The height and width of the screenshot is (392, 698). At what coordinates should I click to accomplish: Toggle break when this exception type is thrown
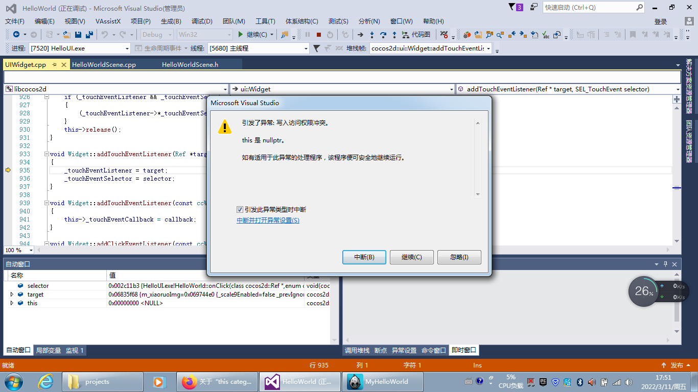pos(240,210)
